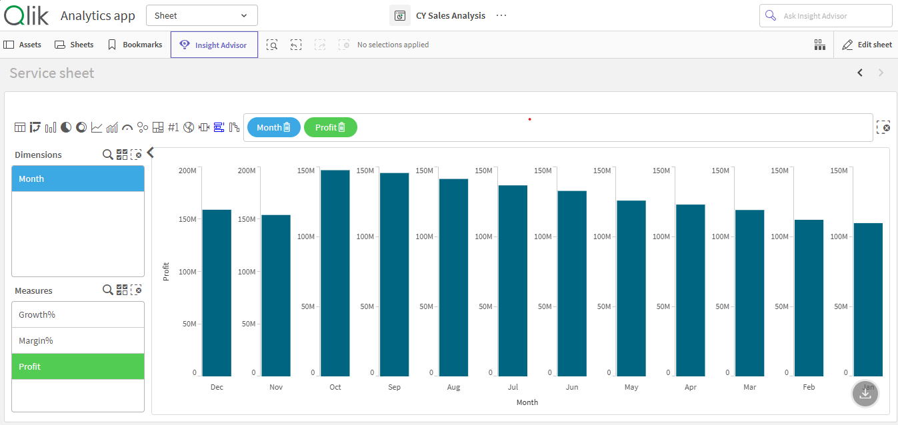The height and width of the screenshot is (425, 898).
Task: Click the Oct bar in chart
Action: click(x=335, y=273)
